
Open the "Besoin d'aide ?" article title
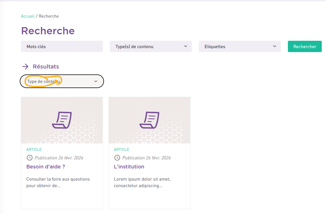tap(46, 167)
